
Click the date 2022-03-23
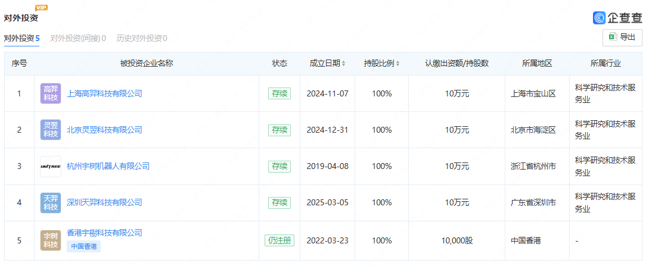point(328,240)
